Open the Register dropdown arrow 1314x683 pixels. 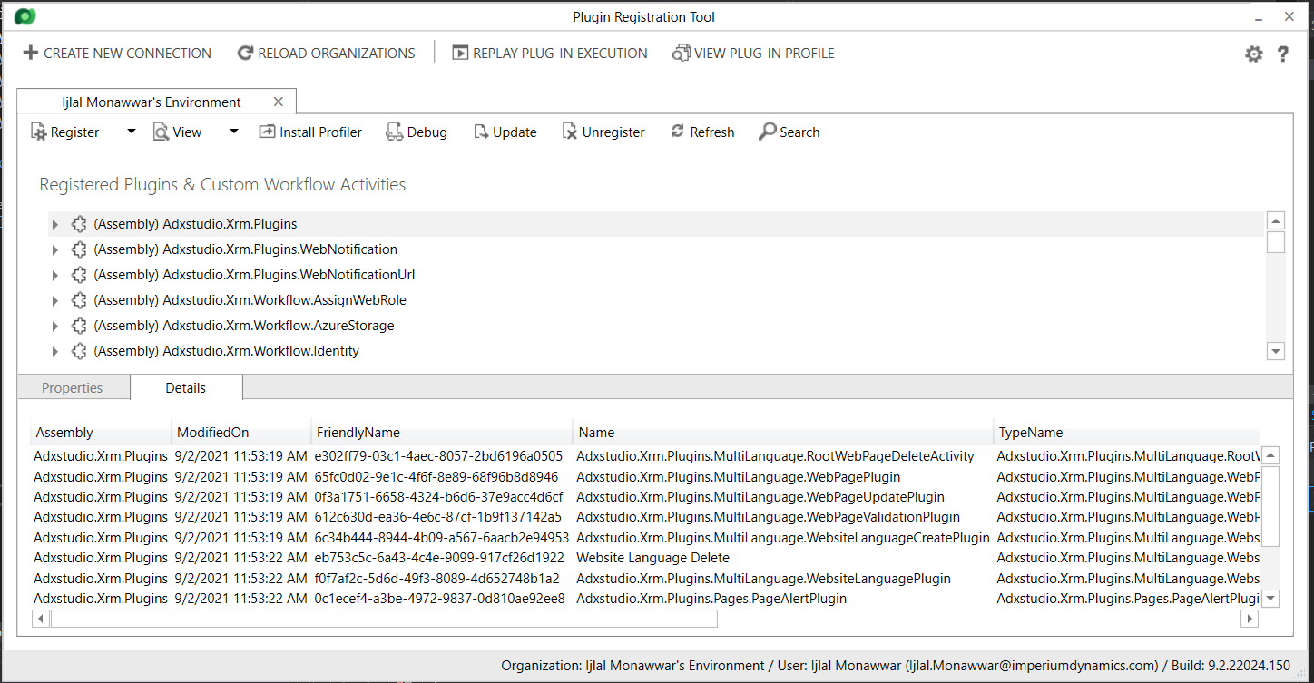pyautogui.click(x=131, y=132)
